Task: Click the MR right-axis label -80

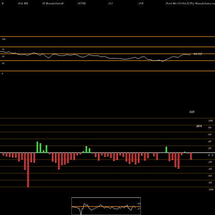Action: coord(210,183)
